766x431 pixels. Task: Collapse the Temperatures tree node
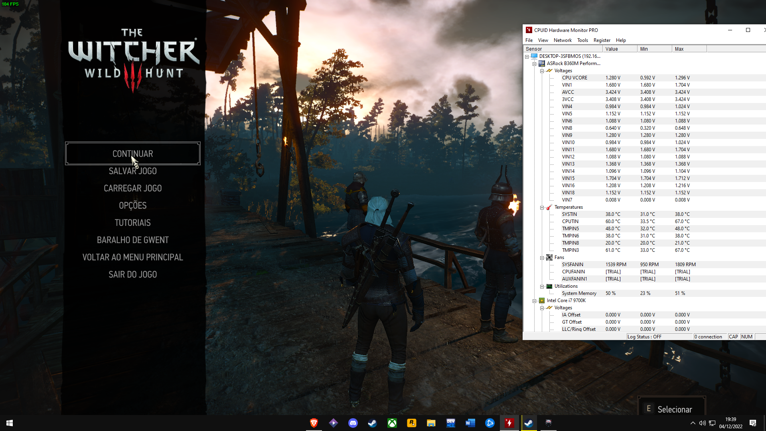pos(542,208)
